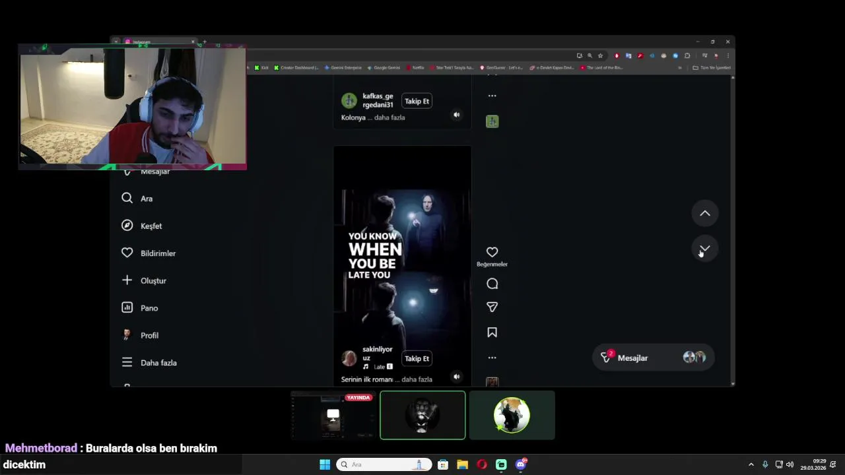Save the reel with the bookmark icon
The image size is (845, 475).
pyautogui.click(x=492, y=332)
